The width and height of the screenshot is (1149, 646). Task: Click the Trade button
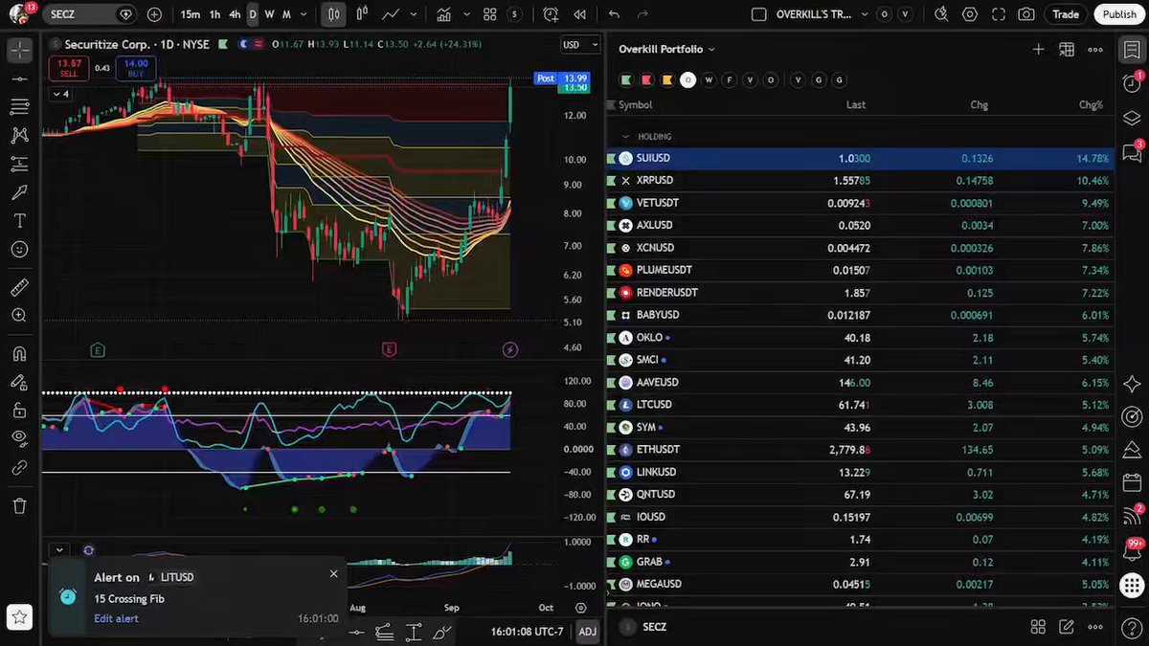click(x=1066, y=14)
